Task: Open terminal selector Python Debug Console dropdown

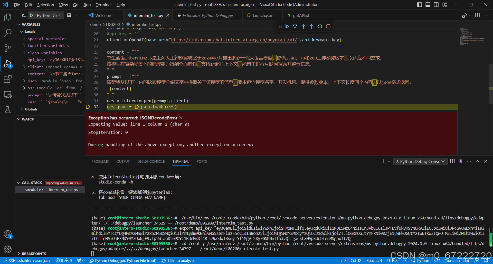Action: click(x=420, y=161)
